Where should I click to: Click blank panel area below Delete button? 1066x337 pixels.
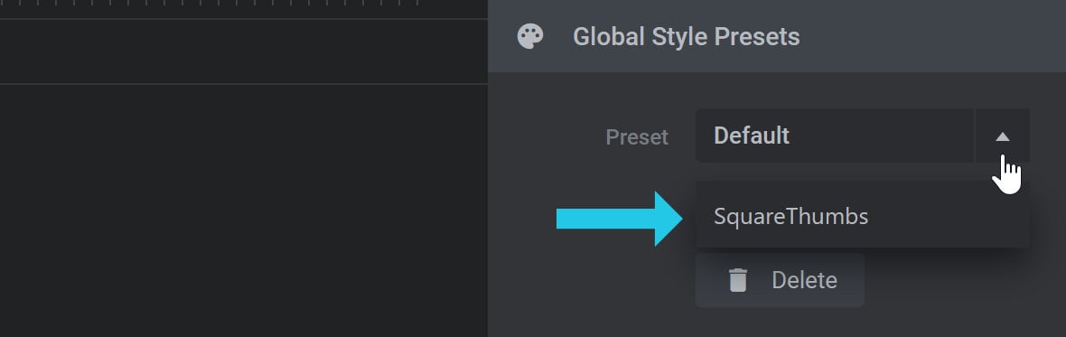click(776, 323)
